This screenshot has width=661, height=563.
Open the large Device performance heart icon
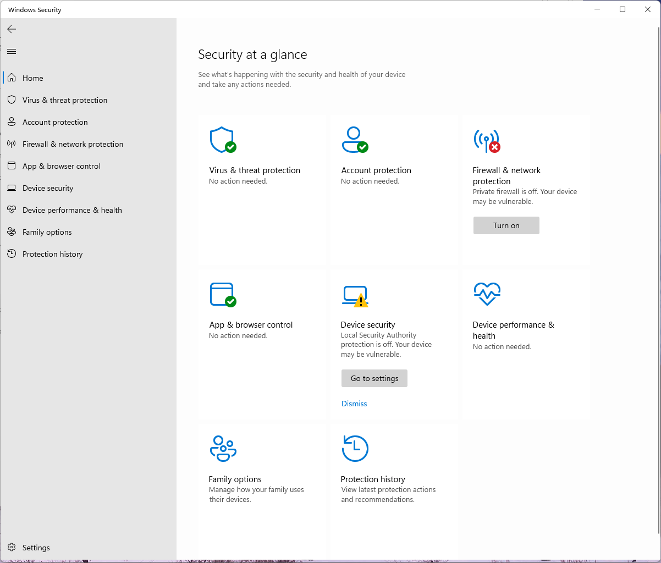click(487, 294)
